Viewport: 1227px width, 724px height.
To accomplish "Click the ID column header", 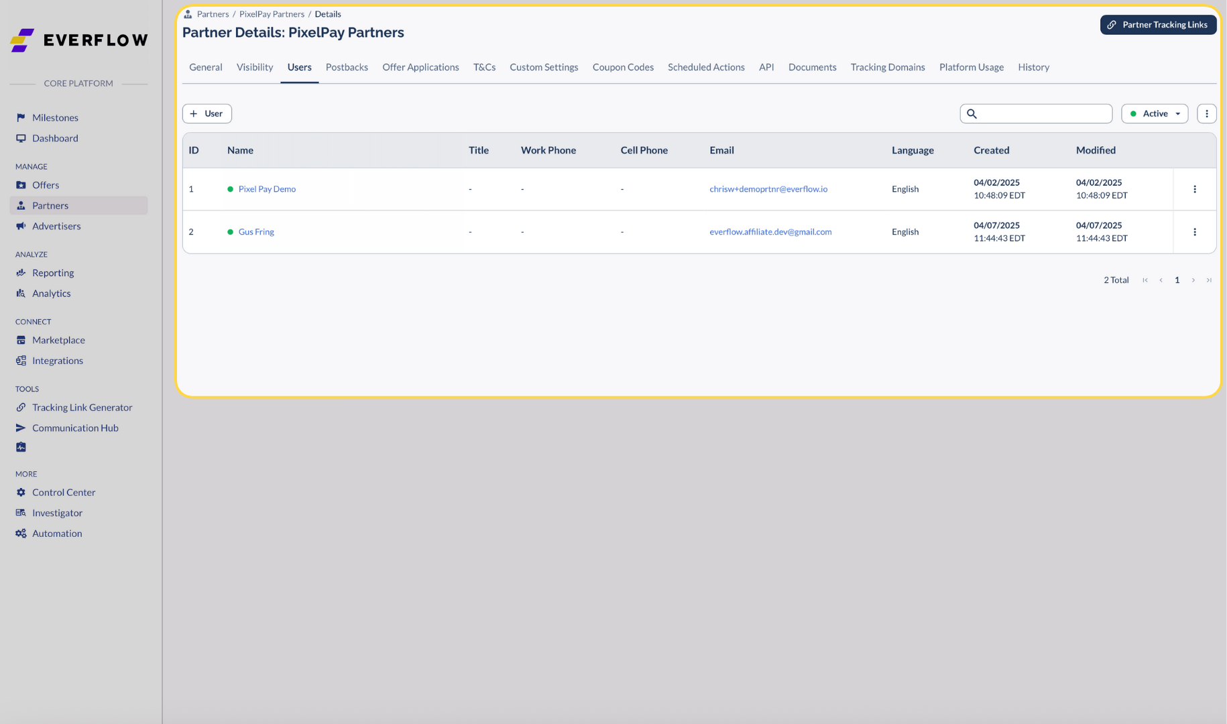I will click(x=194, y=150).
